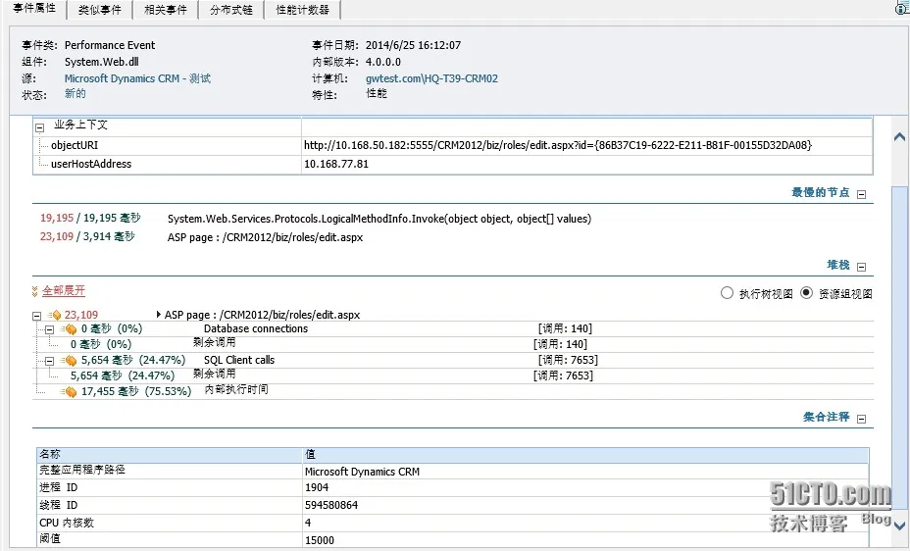
Task: Click the 名称 column header
Action: [x=169, y=454]
